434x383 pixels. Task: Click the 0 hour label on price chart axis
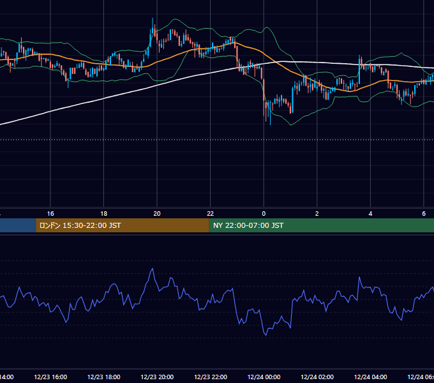[264, 214]
